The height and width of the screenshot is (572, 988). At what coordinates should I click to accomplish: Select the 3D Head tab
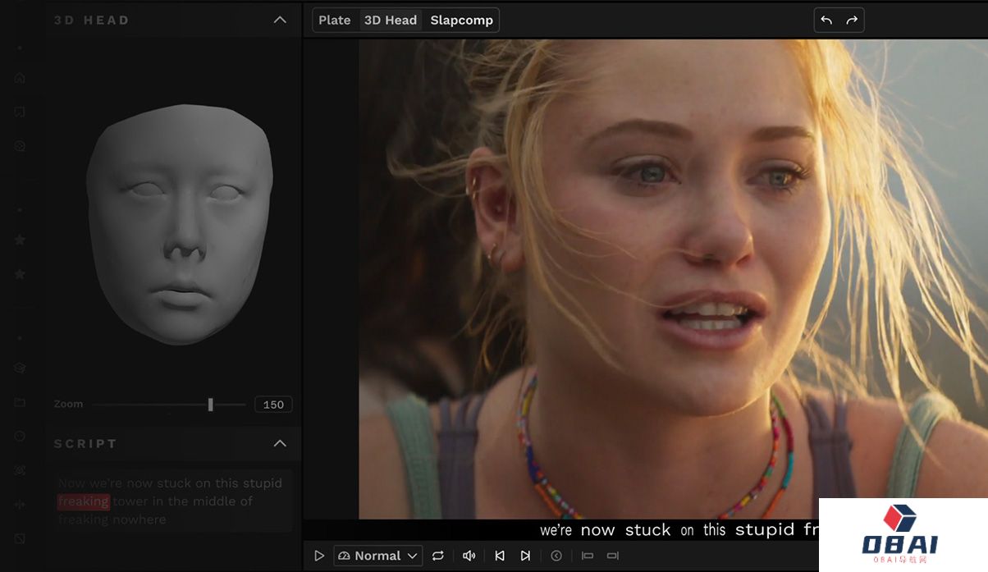391,21
